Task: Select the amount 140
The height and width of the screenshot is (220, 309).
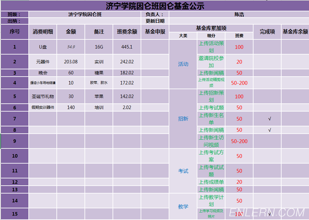Action: [71, 107]
